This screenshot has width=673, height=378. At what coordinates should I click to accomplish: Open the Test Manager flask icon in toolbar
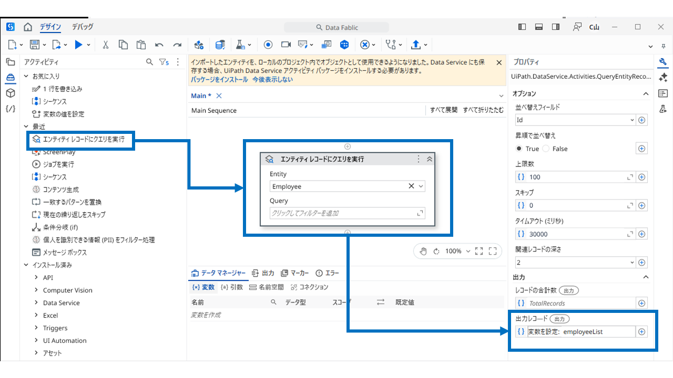240,45
